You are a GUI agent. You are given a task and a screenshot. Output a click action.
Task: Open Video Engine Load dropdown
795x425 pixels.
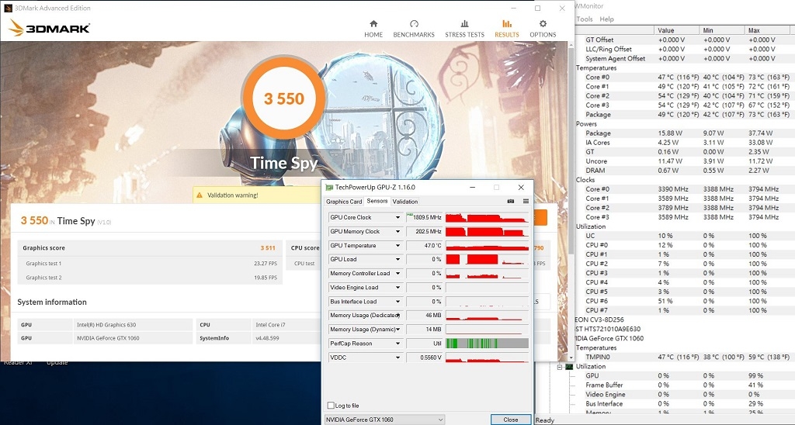(x=398, y=288)
